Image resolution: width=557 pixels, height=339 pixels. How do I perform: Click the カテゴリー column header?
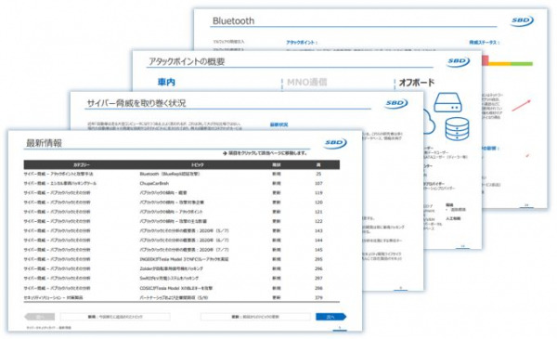(82, 165)
